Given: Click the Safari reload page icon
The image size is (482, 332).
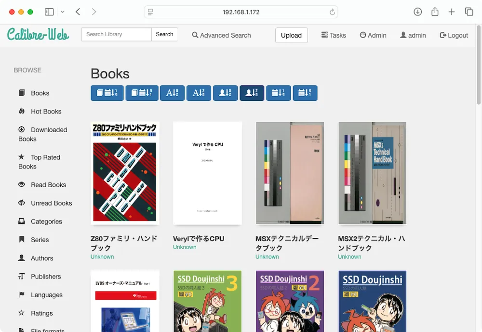Looking at the screenshot, I should click(332, 12).
